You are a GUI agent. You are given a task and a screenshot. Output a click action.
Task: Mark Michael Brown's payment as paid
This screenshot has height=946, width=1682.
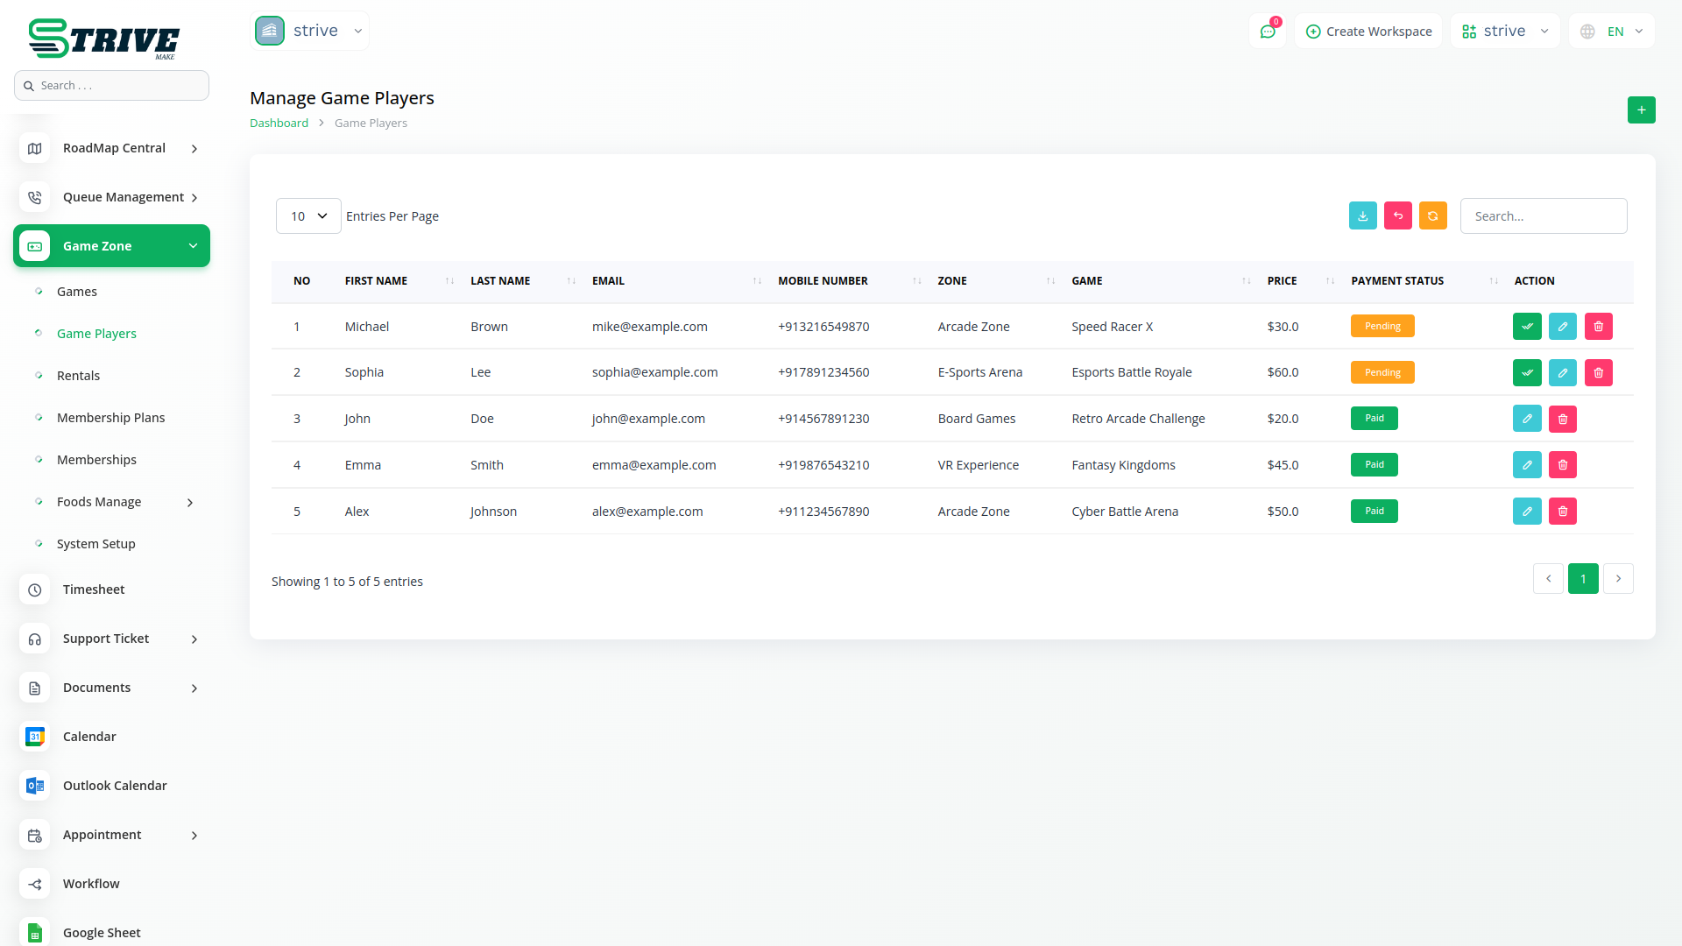point(1527,327)
